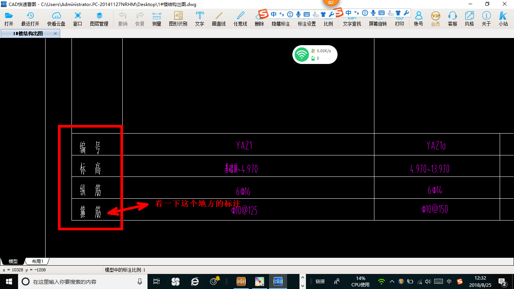
Task: Click the green WiFi speed widget icon
Action: [301, 55]
